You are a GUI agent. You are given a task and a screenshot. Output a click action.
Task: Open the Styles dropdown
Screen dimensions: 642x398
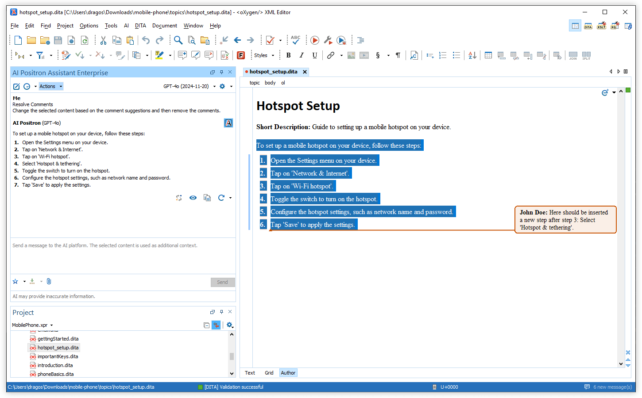pos(264,55)
